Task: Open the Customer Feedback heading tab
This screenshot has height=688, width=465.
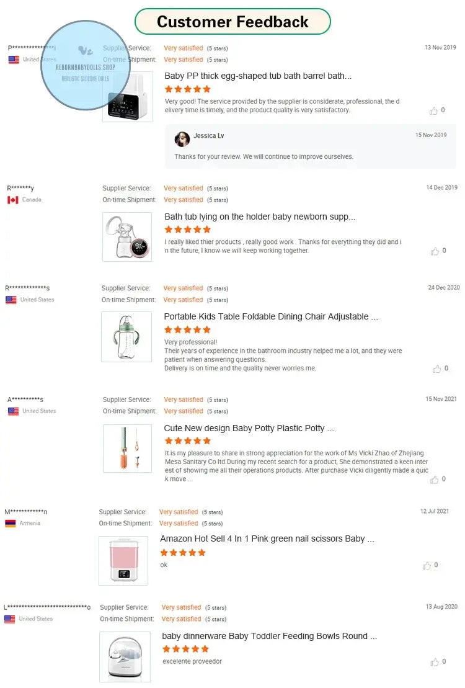Action: (232, 22)
